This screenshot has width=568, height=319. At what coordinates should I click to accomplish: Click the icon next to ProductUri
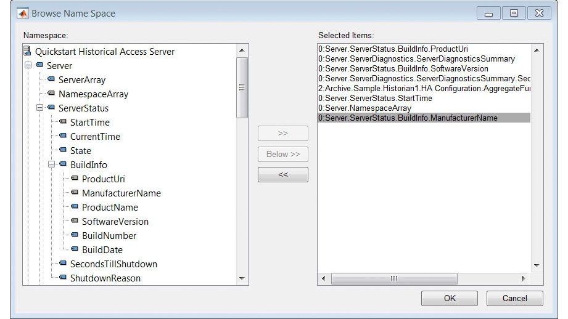75,179
